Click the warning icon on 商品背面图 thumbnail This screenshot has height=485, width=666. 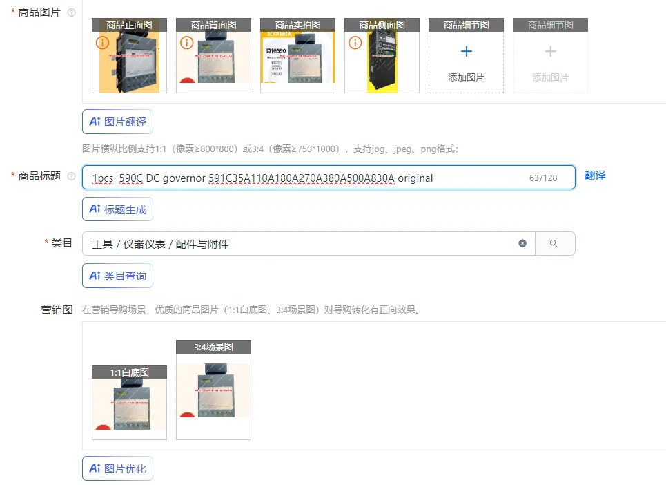186,43
